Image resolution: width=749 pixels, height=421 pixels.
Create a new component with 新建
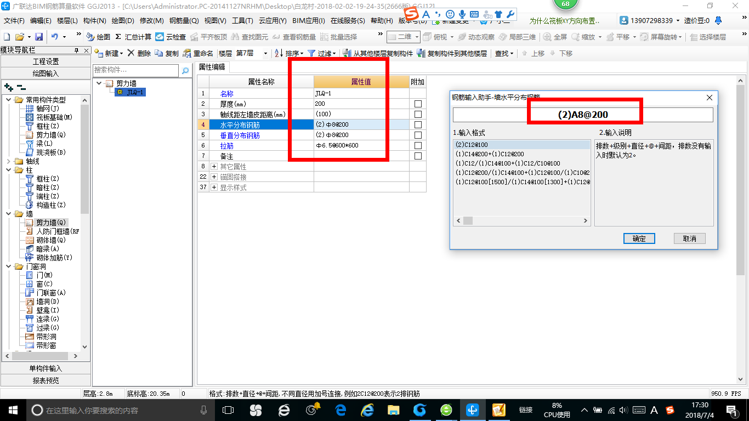(x=109, y=53)
